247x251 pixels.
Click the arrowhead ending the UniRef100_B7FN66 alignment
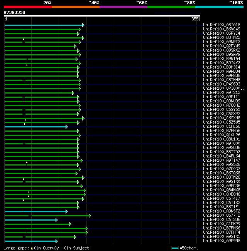click(x=87, y=228)
